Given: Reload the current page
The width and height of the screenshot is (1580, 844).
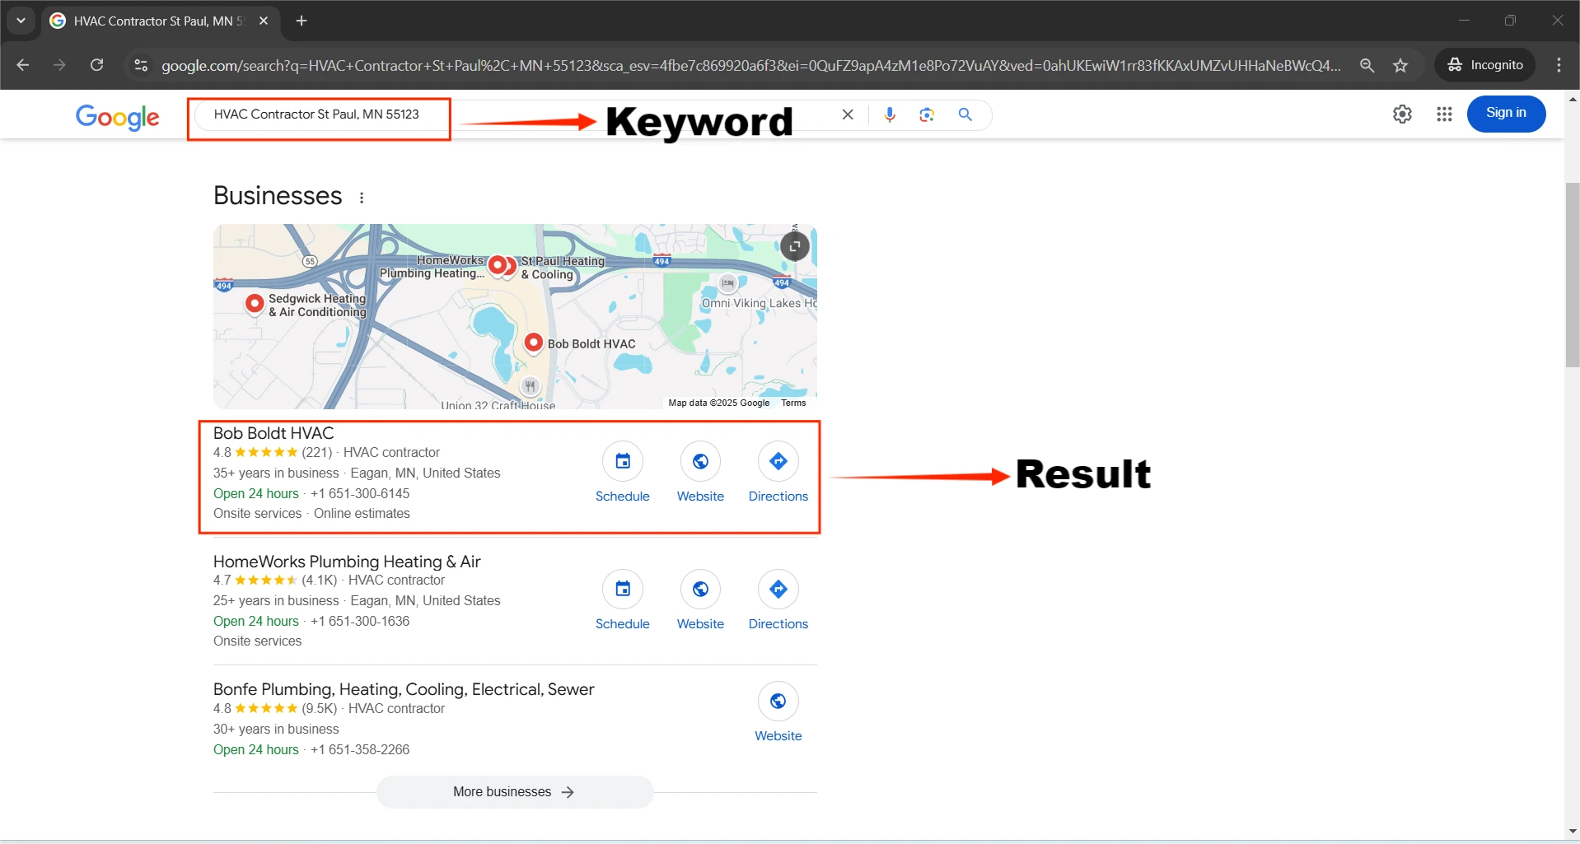Looking at the screenshot, I should click(x=97, y=65).
